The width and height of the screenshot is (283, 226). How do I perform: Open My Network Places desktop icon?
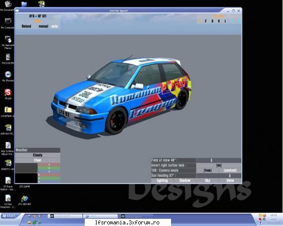tap(8, 43)
